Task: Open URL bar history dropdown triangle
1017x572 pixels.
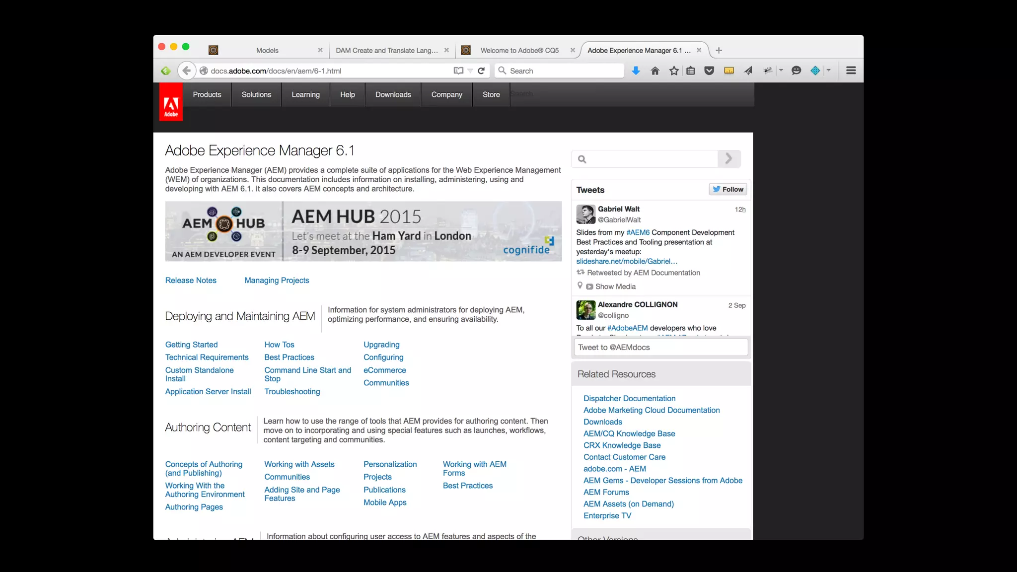Action: click(x=470, y=71)
